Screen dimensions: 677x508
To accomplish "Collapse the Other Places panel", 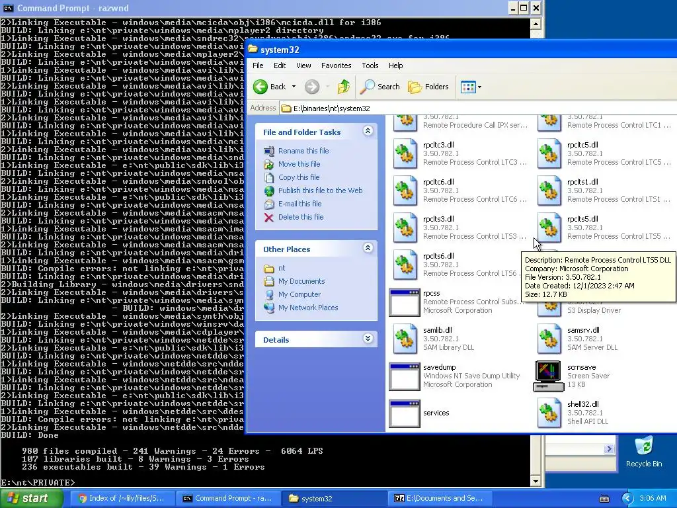I will (x=368, y=248).
